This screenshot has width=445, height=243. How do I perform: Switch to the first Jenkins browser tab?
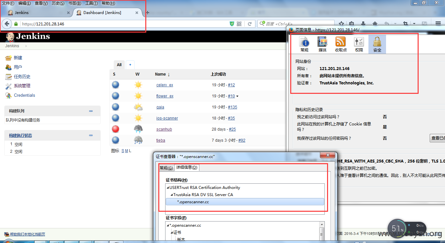click(38, 13)
